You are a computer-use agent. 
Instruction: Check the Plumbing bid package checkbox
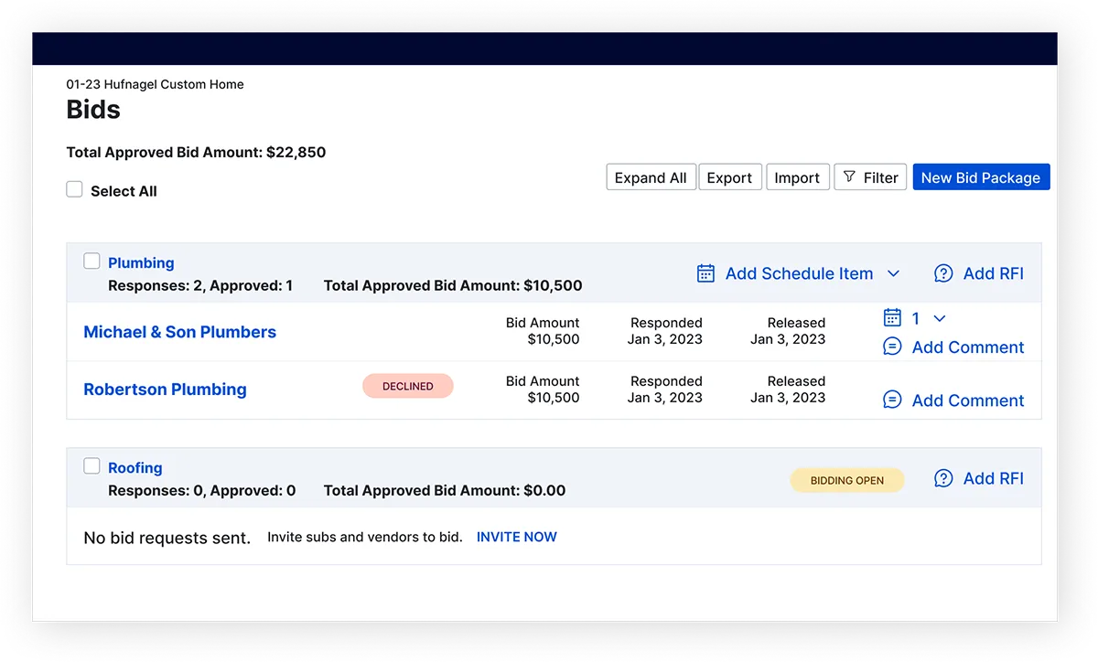(x=92, y=262)
